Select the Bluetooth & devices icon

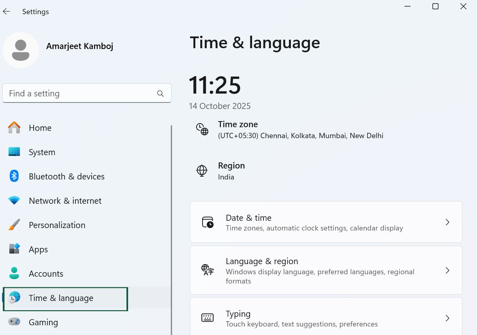[x=14, y=176]
